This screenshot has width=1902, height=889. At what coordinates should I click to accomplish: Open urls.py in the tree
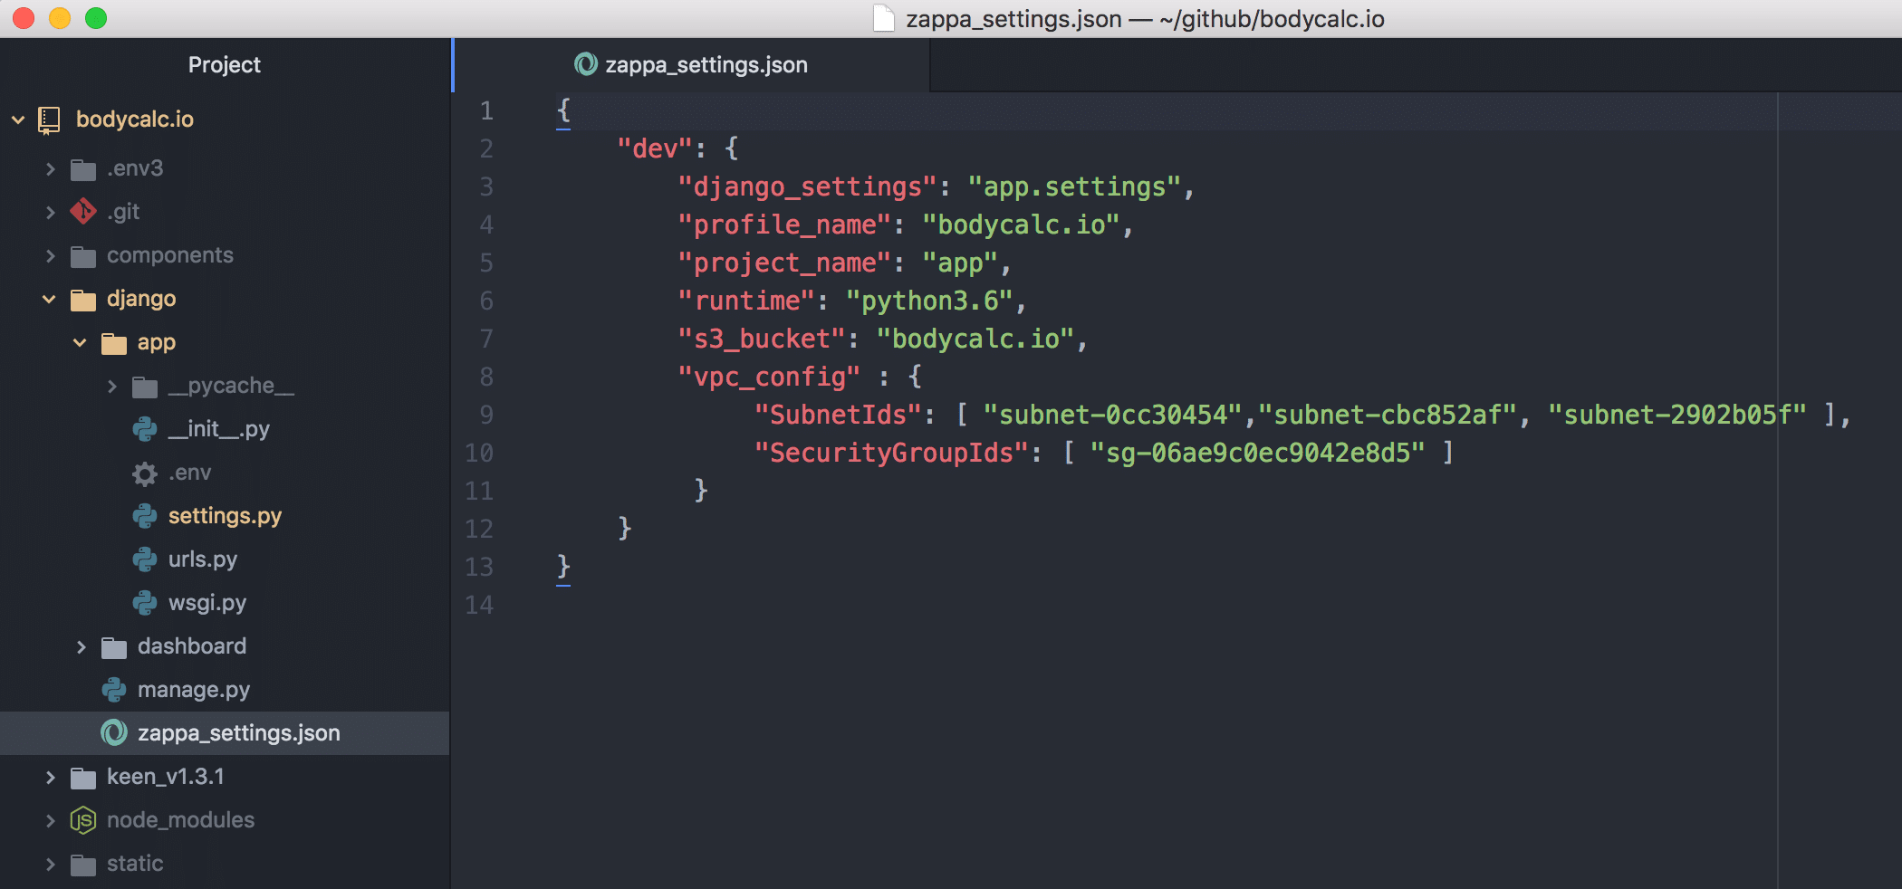point(203,559)
